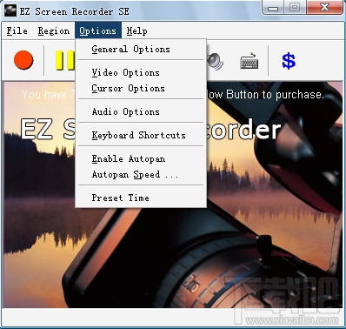Open Cursor Options from the dropdown
This screenshot has width=346, height=329.
[141, 88]
